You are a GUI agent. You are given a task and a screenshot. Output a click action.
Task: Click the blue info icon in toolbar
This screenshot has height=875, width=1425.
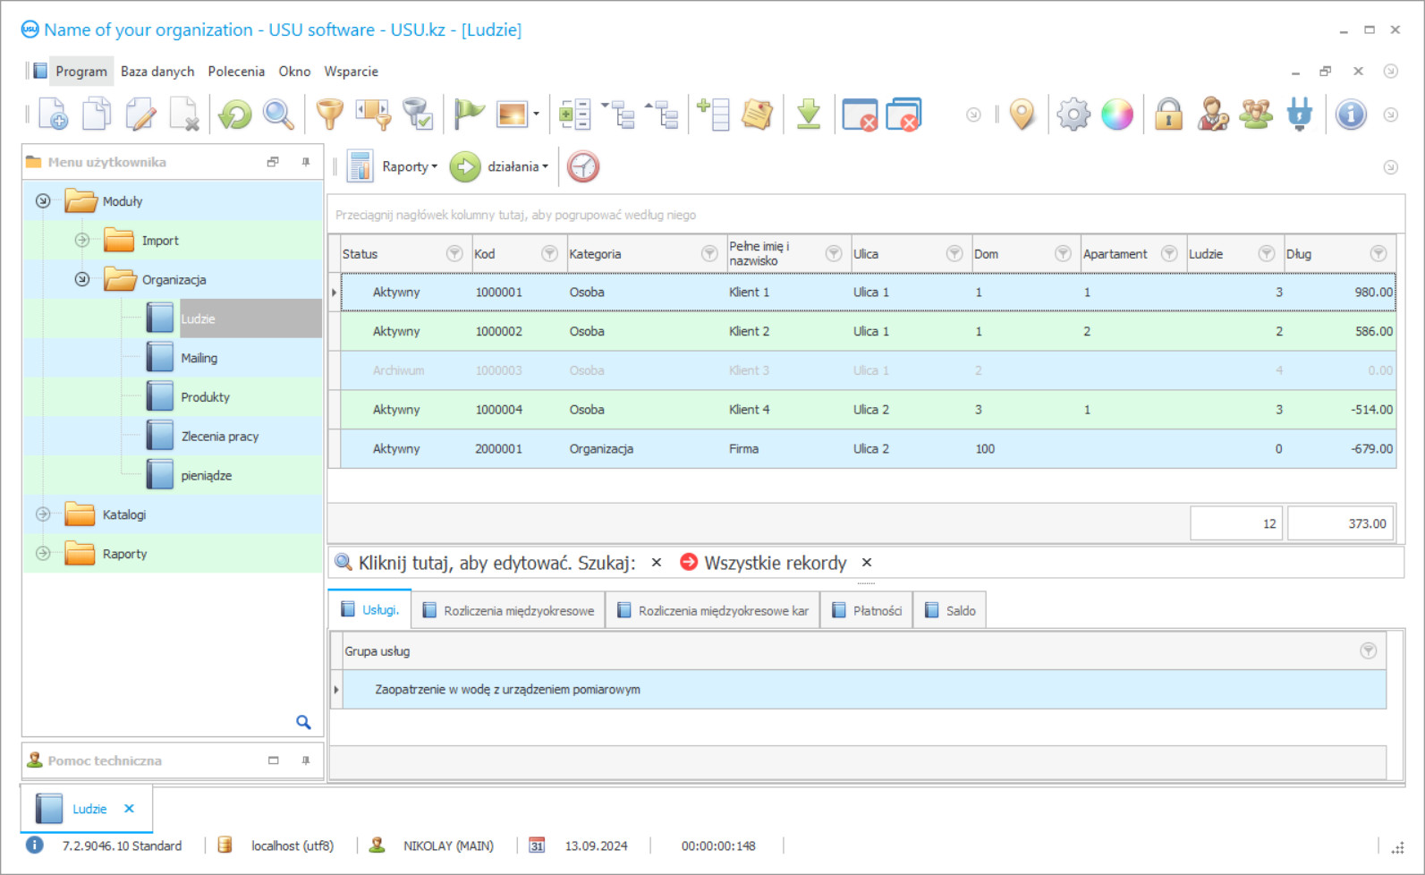1351,115
